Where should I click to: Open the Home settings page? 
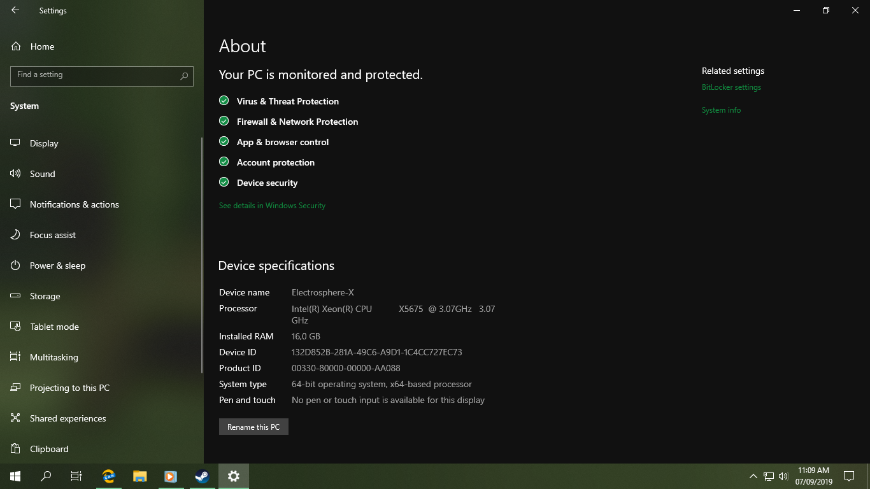click(102, 46)
